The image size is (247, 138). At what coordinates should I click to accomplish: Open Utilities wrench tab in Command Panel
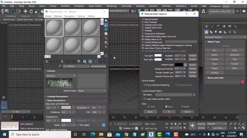(x=235, y=26)
